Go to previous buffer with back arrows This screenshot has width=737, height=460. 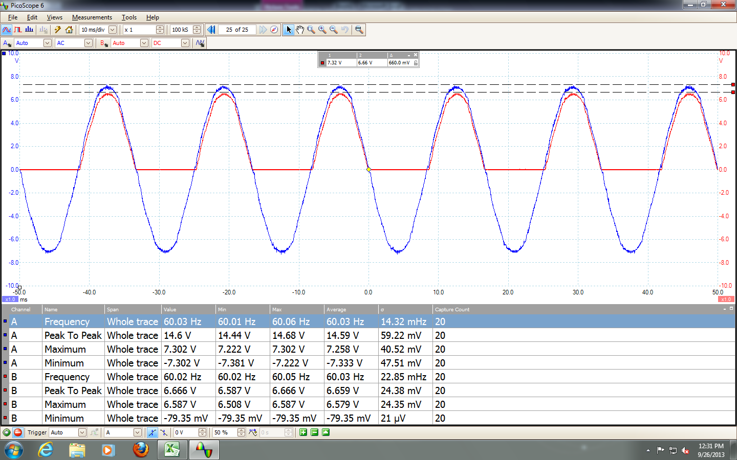[x=211, y=29]
